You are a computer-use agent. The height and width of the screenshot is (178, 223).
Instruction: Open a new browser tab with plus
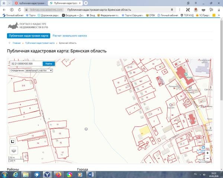click(x=86, y=3)
